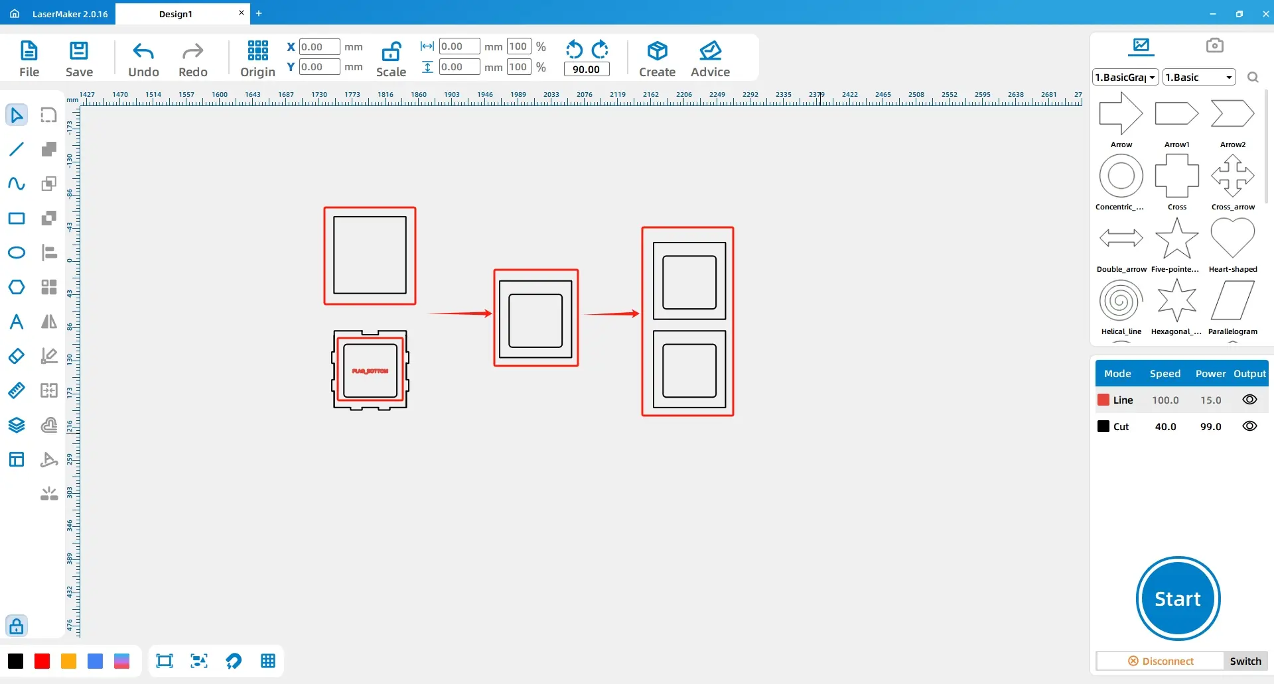This screenshot has width=1274, height=684.
Task: Switch to the graphics library tab
Action: 1141,46
